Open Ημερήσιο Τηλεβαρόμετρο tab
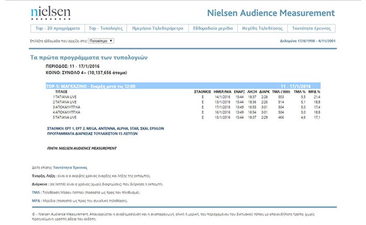366x225 pixels. pos(158,28)
